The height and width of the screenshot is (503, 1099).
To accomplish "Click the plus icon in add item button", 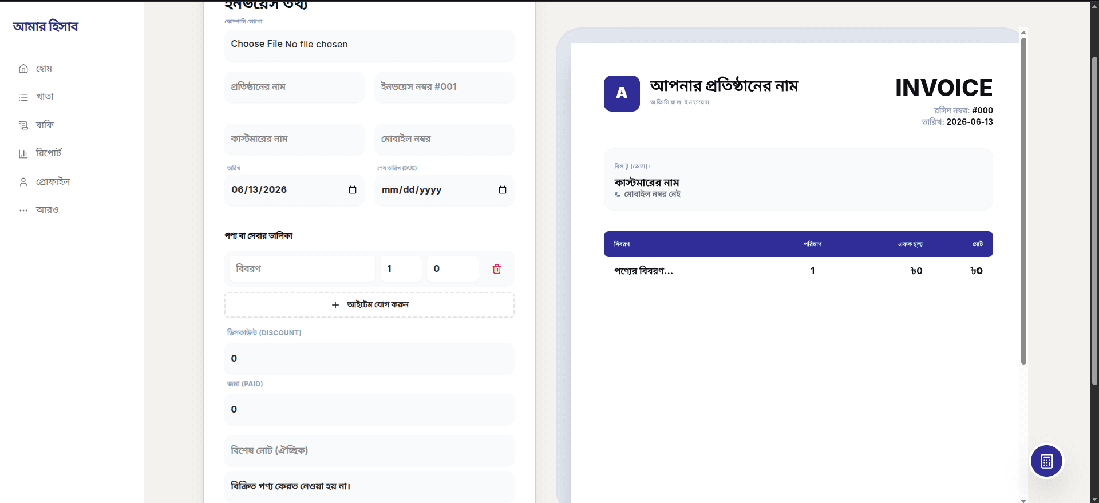I will coord(335,305).
